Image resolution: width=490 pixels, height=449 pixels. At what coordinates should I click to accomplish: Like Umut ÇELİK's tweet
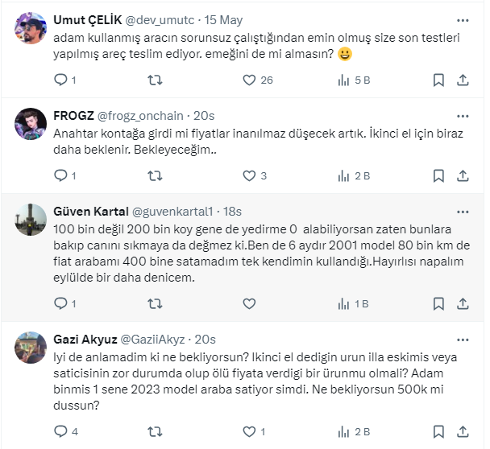(250, 80)
